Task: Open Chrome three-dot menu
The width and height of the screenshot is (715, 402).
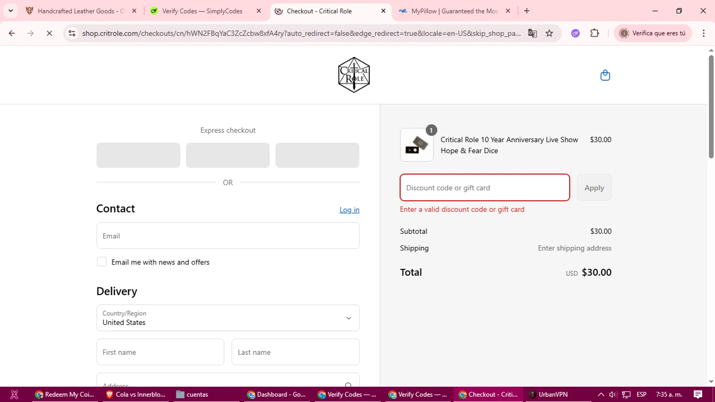Action: tap(704, 33)
